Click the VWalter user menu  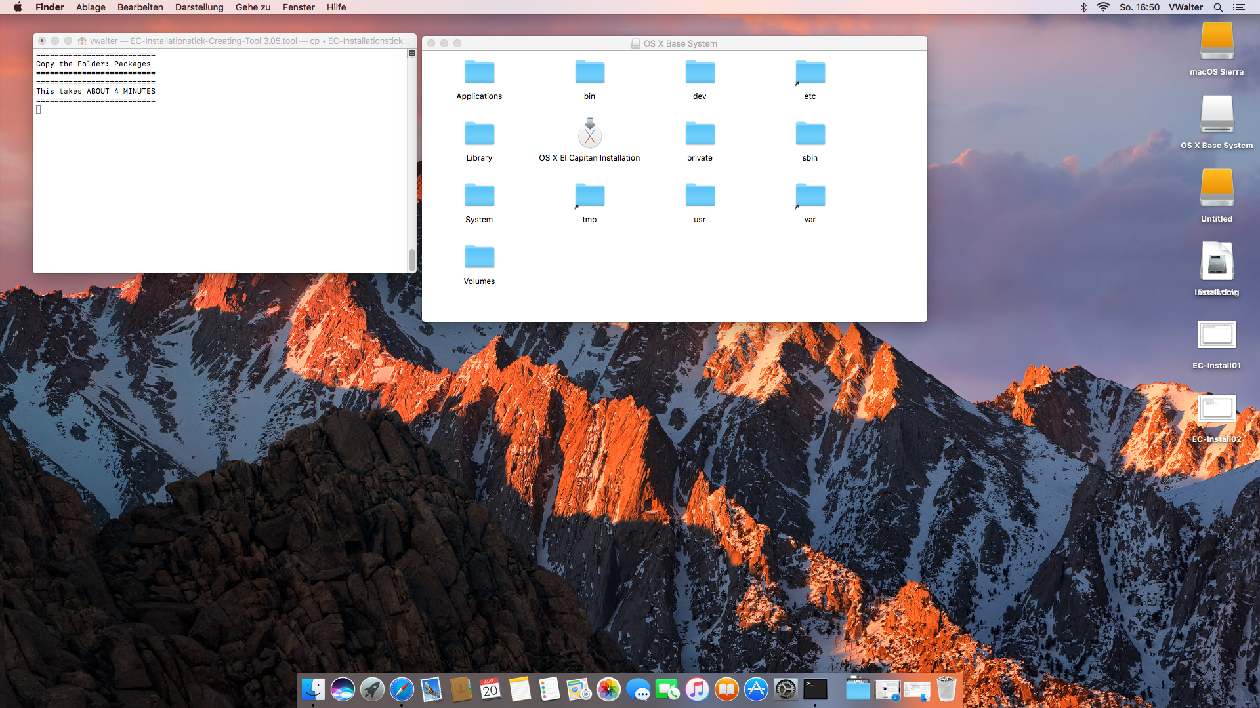(x=1185, y=7)
